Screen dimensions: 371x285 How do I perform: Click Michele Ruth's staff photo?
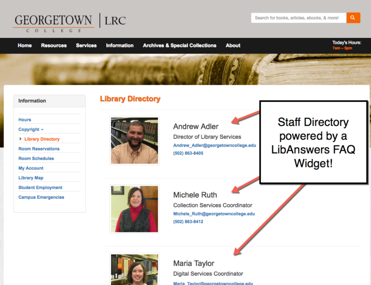[x=134, y=209]
